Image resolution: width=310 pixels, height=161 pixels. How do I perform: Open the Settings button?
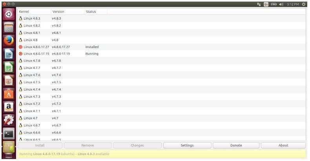click(x=187, y=145)
